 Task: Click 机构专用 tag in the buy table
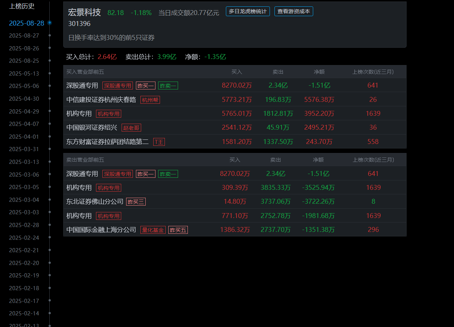[x=108, y=114]
